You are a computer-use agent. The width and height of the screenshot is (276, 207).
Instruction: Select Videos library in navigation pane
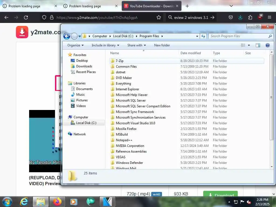tap(81, 106)
